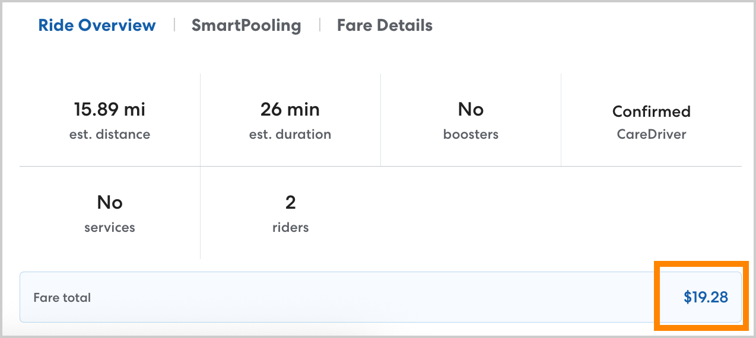The height and width of the screenshot is (338, 756).
Task: Click the Confirmed status text
Action: (651, 111)
